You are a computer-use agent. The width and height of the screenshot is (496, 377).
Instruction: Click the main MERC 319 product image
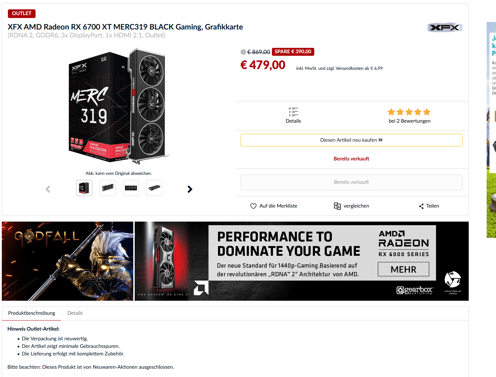[119, 106]
